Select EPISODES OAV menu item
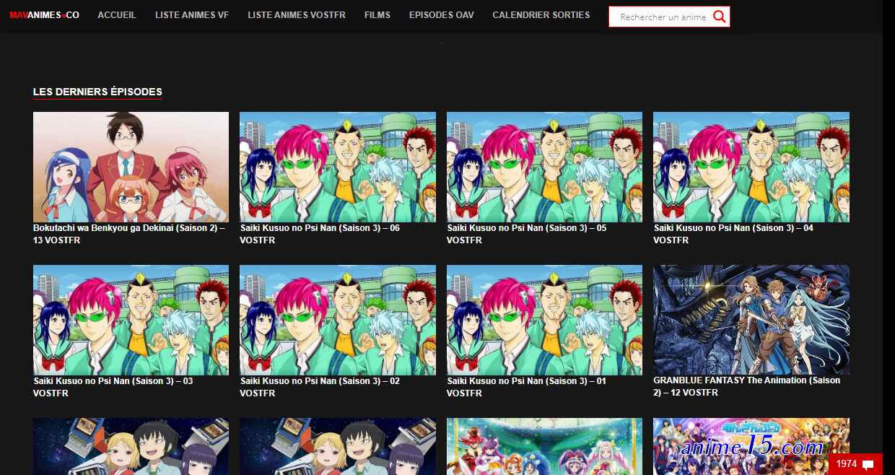 tap(442, 15)
